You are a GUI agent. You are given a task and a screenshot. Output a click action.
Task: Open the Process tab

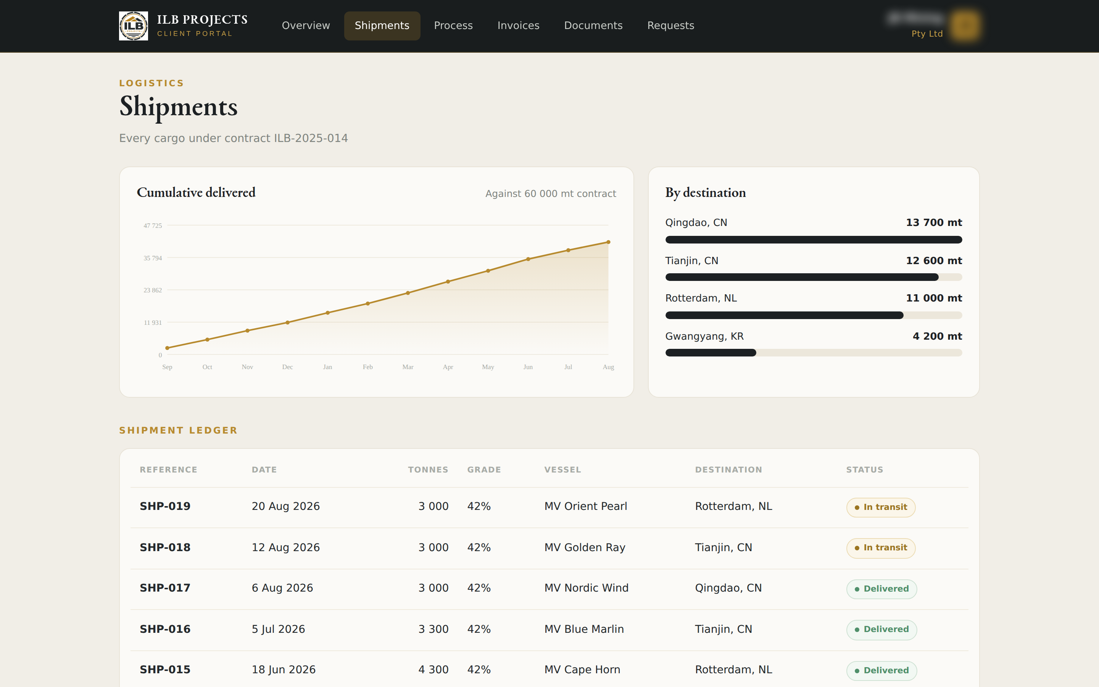click(453, 26)
